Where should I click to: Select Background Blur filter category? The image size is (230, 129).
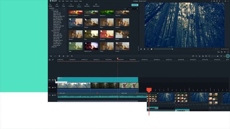(59, 16)
